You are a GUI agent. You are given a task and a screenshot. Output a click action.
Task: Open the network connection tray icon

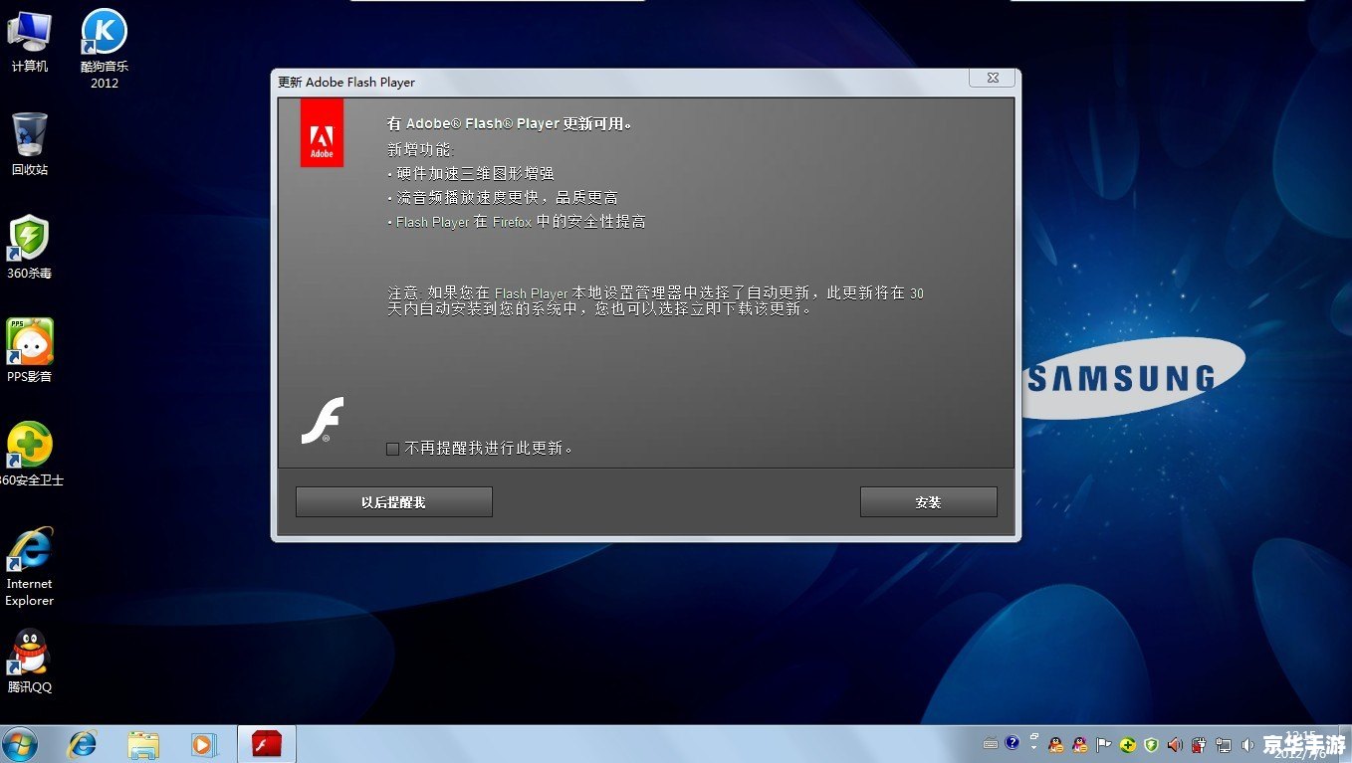(x=1224, y=745)
